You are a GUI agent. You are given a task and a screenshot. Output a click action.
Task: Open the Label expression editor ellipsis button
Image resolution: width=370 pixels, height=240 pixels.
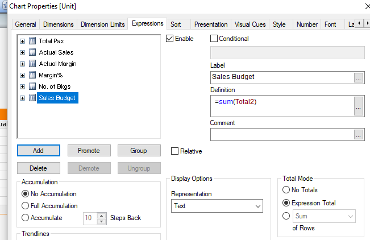tap(359, 78)
